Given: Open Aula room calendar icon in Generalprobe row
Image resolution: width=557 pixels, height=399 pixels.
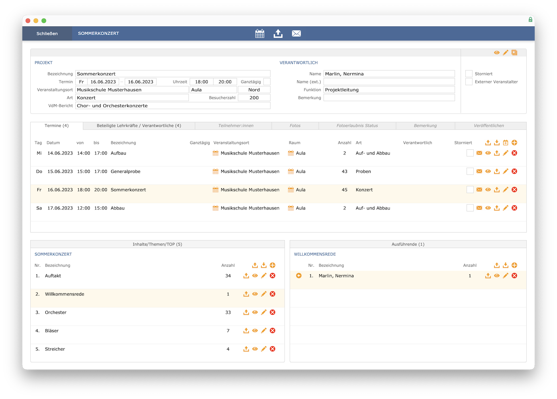Looking at the screenshot, I should (291, 171).
